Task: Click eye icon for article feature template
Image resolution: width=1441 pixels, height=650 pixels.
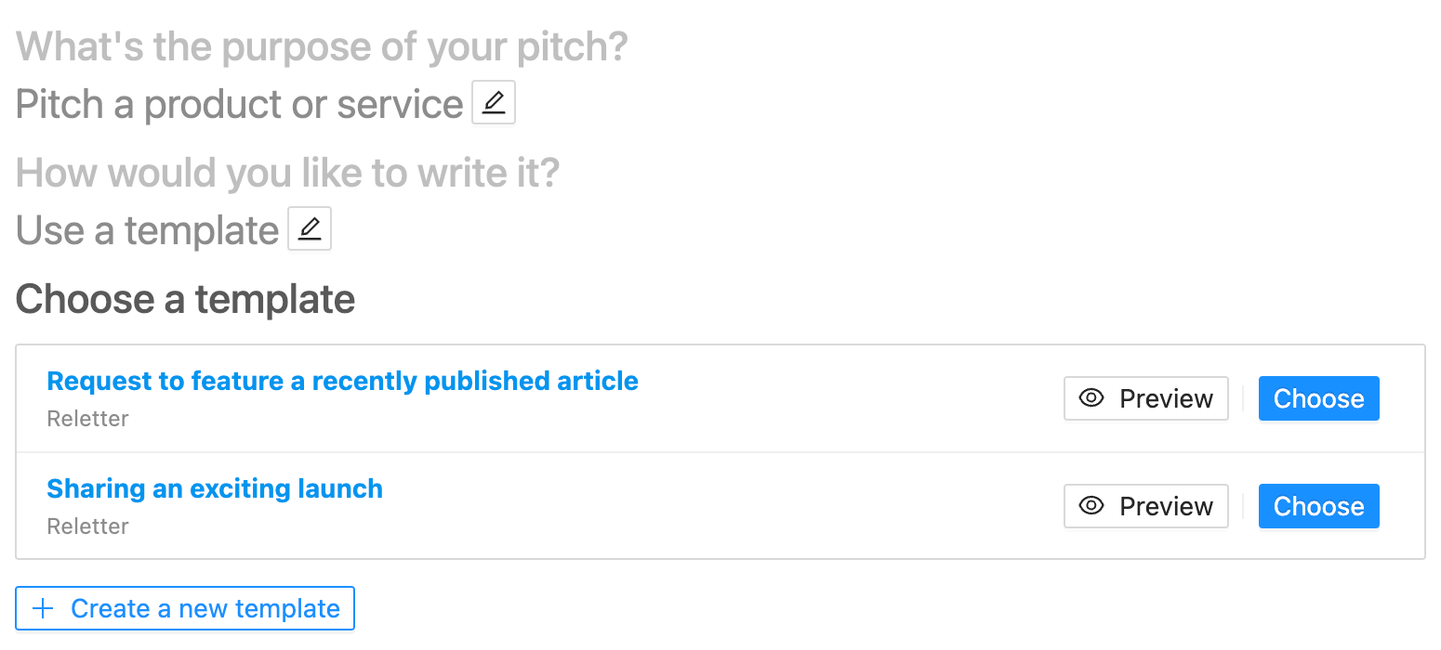Action: coord(1091,398)
